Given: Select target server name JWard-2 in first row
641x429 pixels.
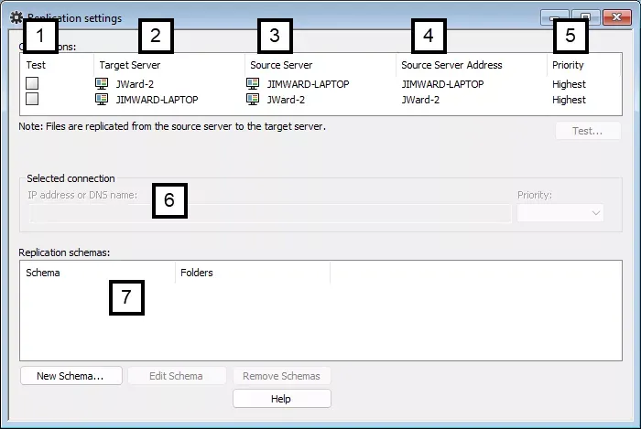Looking at the screenshot, I should click(135, 84).
